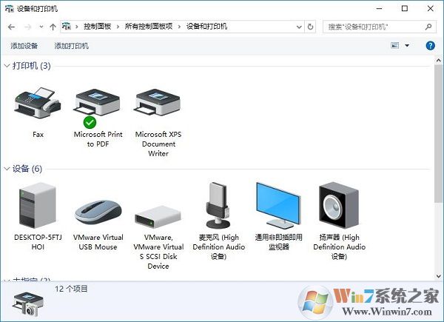This screenshot has width=444, height=322.
Task: Select the 通用非即插即用监视器 monitor icon
Action: [x=278, y=206]
